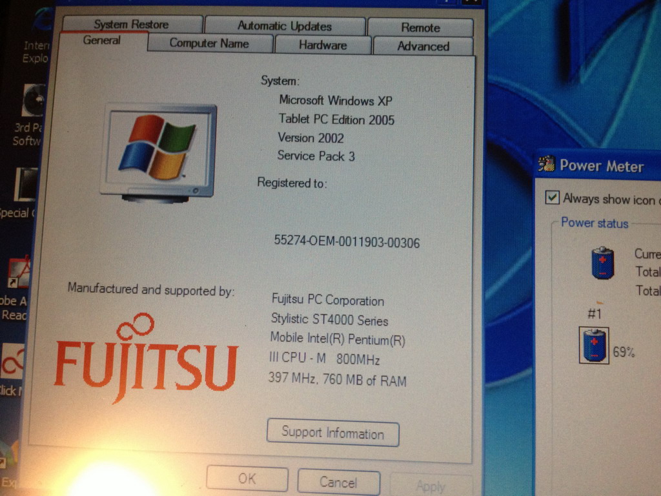Toggle the Always show icon checkbox
This screenshot has width=661, height=496.
click(x=552, y=198)
